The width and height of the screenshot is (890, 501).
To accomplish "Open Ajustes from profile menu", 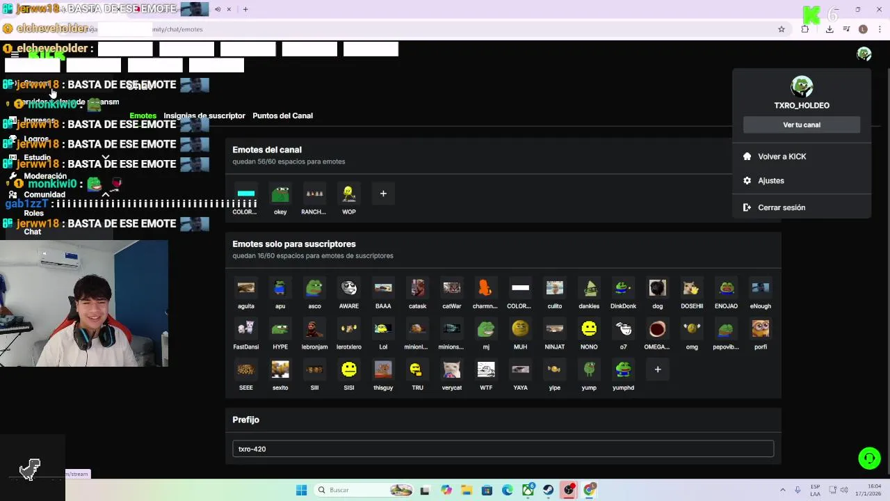I will point(802,181).
